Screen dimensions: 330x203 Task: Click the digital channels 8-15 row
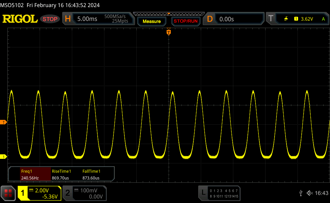[224, 196]
